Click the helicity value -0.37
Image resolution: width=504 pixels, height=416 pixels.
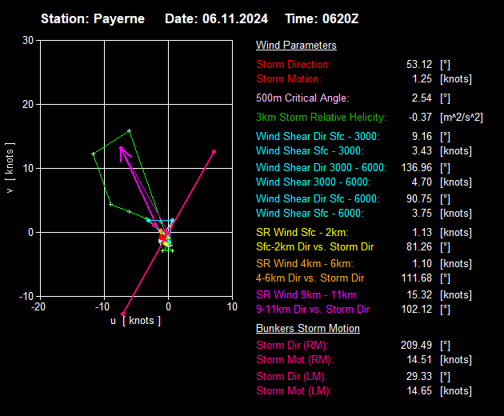point(420,117)
